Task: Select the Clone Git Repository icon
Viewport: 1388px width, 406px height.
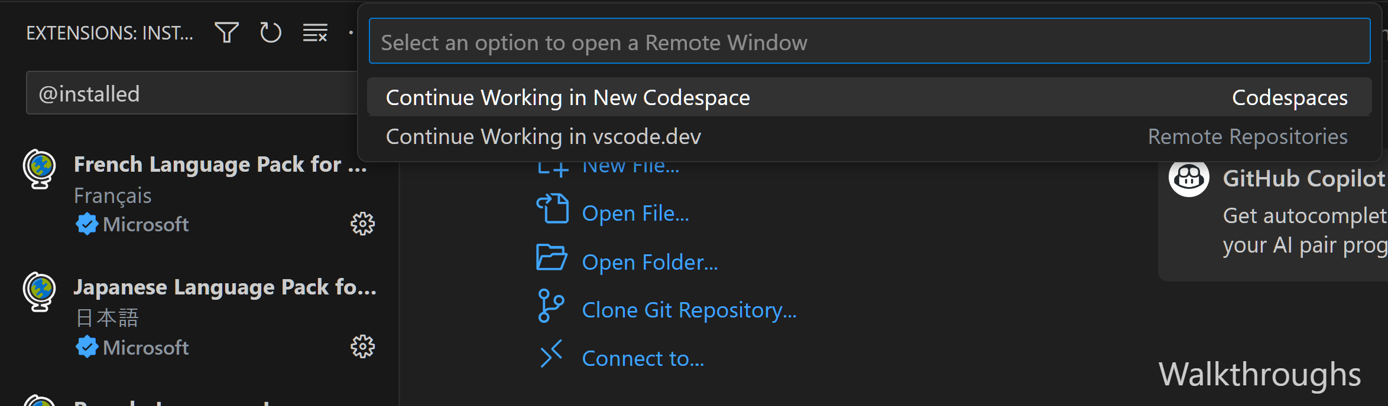Action: (x=552, y=308)
